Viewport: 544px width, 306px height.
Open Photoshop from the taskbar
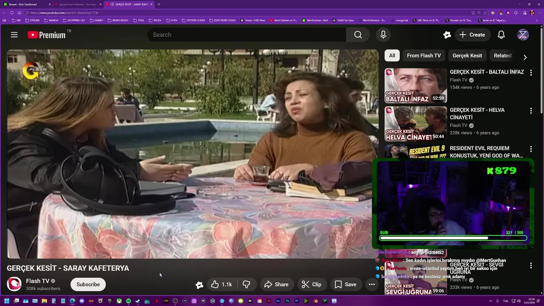pos(287,301)
